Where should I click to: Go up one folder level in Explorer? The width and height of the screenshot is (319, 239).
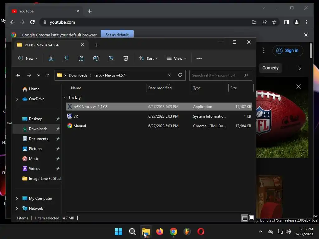(x=48, y=75)
